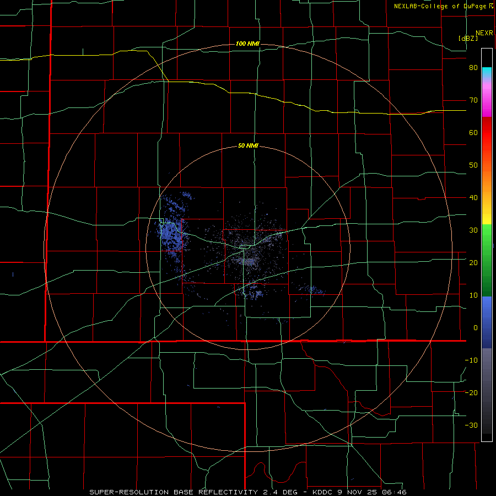Click the 20 value on dBZ scale
Screen dimensions: 496x496
[473, 262]
